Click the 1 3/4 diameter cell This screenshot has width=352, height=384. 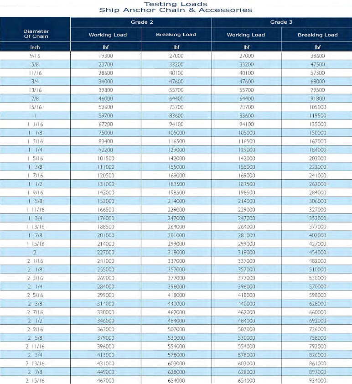tap(36, 218)
